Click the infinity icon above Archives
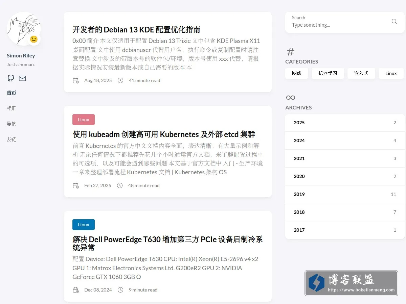Image resolution: width=406 pixels, height=304 pixels. pos(291,98)
